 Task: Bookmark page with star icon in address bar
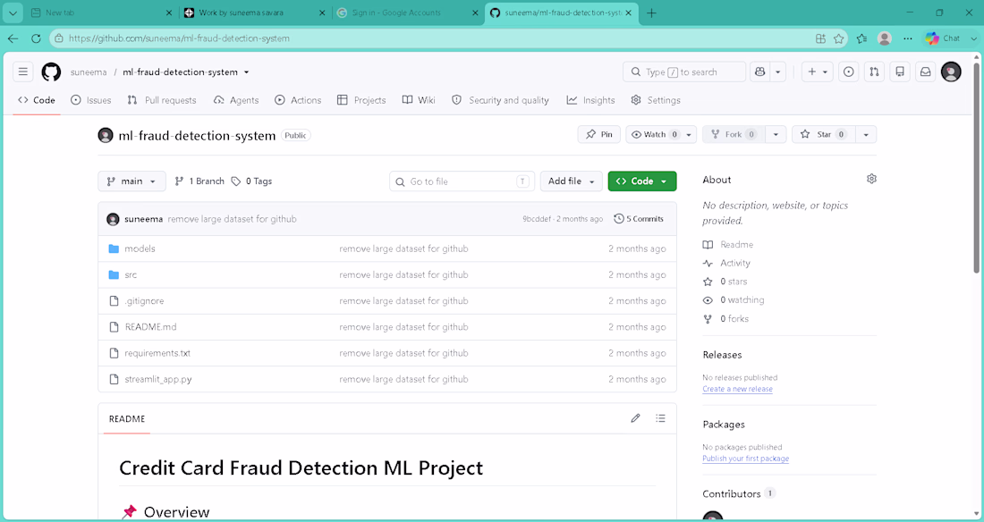838,38
